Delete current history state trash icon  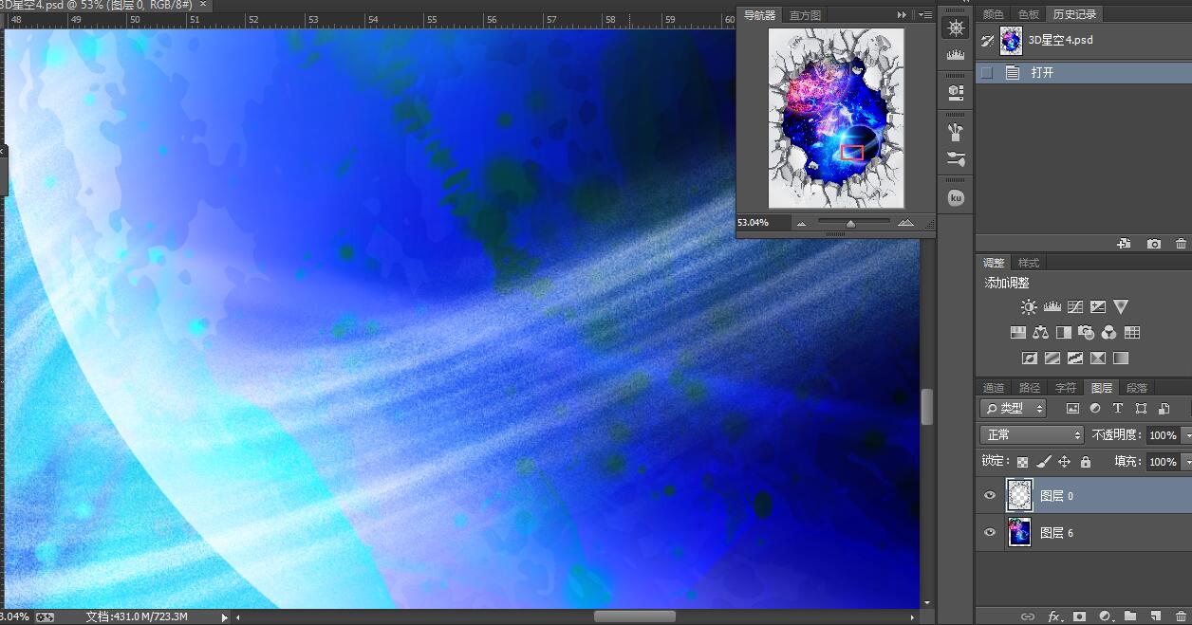[x=1181, y=244]
